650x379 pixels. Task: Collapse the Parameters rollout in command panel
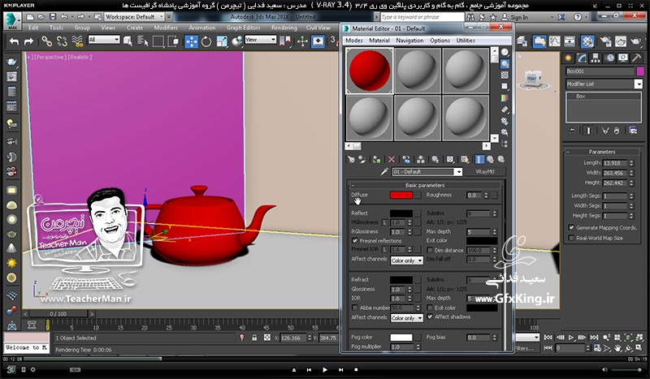coord(602,152)
